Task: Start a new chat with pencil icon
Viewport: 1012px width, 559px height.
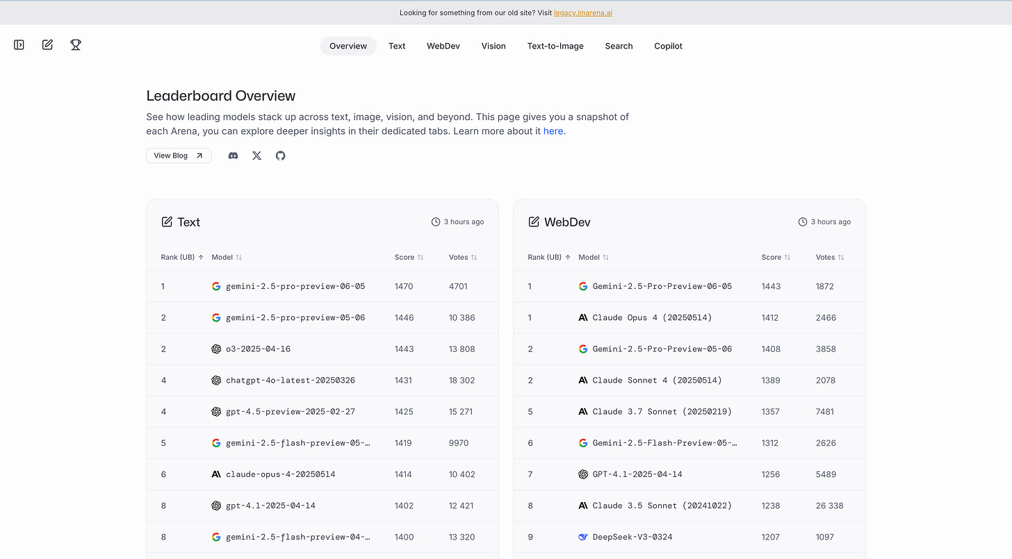Action: (x=47, y=44)
